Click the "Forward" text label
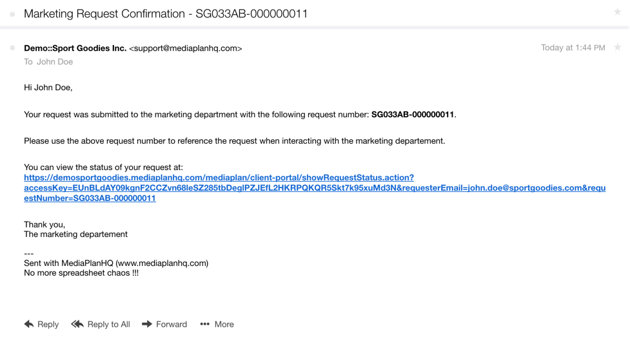Screen dimensions: 630x344 point(172,324)
